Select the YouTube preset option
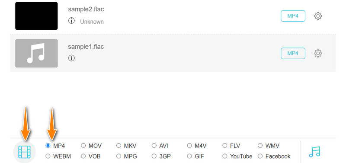346x163 pixels. (224, 156)
